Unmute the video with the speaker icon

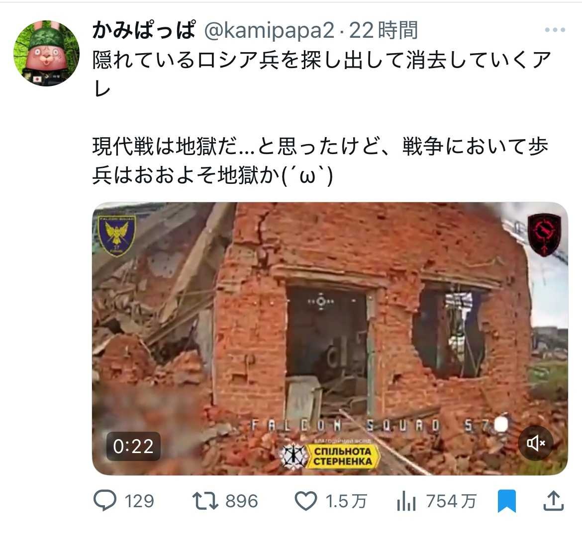(536, 443)
